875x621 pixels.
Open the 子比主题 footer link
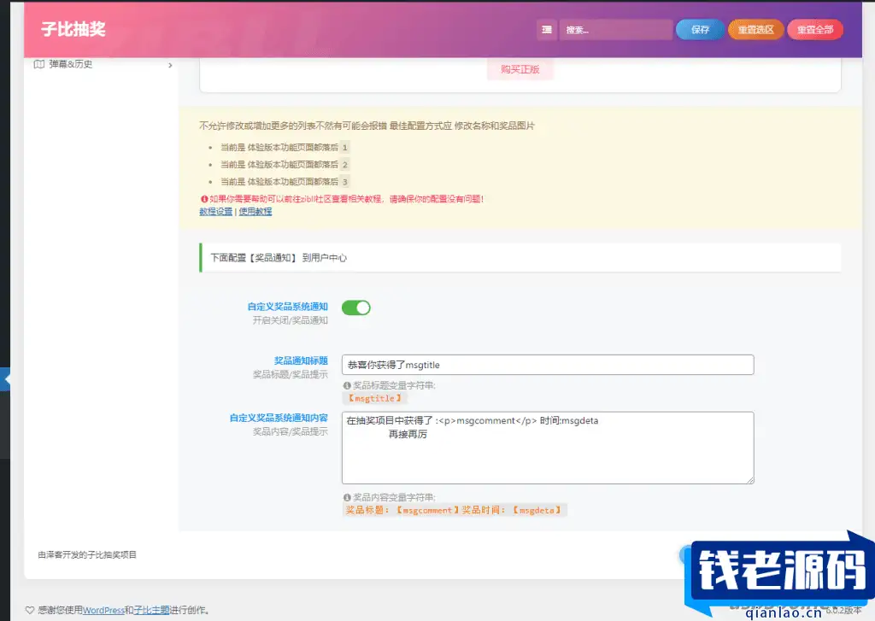click(x=151, y=611)
